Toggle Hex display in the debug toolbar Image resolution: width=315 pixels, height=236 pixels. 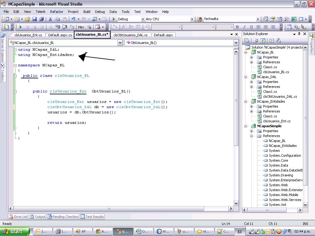(81, 27)
